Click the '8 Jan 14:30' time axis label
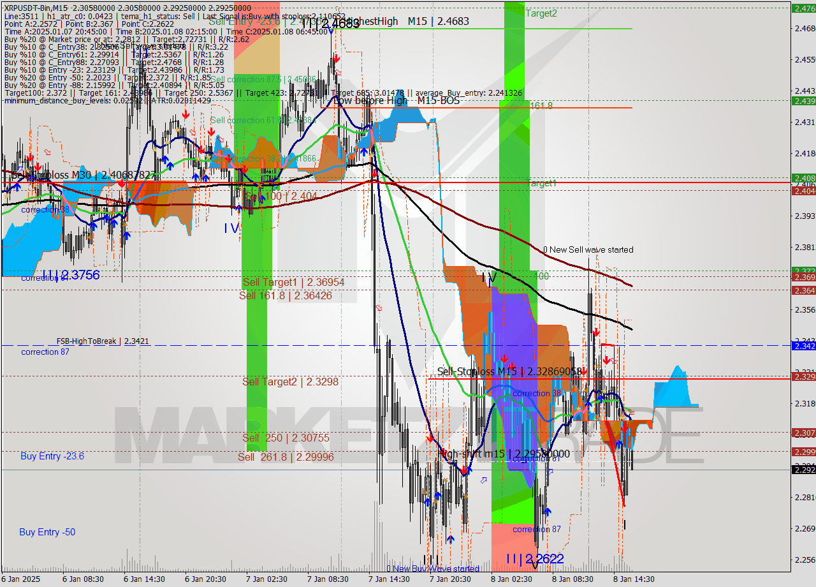This screenshot has height=587, width=816. pyautogui.click(x=634, y=579)
